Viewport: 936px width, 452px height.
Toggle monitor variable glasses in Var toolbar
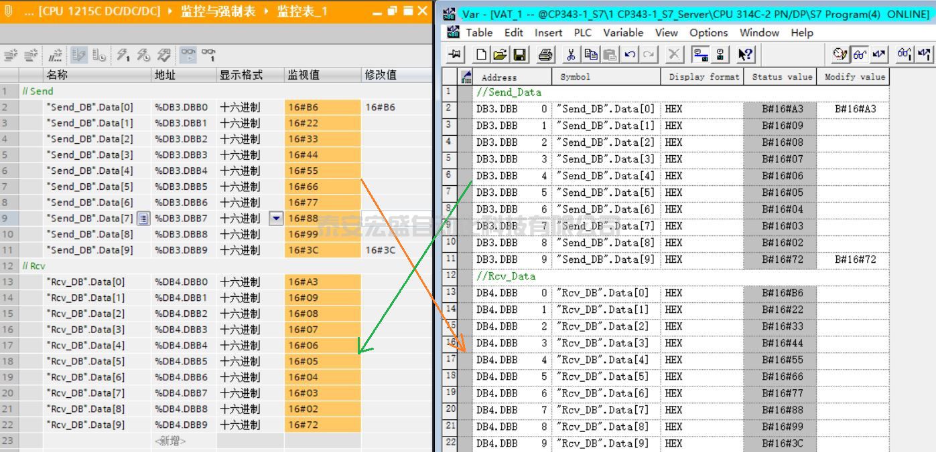click(859, 55)
